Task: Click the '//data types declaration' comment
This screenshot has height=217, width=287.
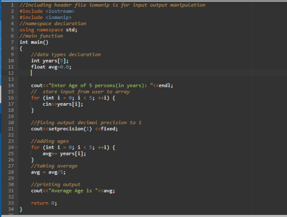Action: 66,54
